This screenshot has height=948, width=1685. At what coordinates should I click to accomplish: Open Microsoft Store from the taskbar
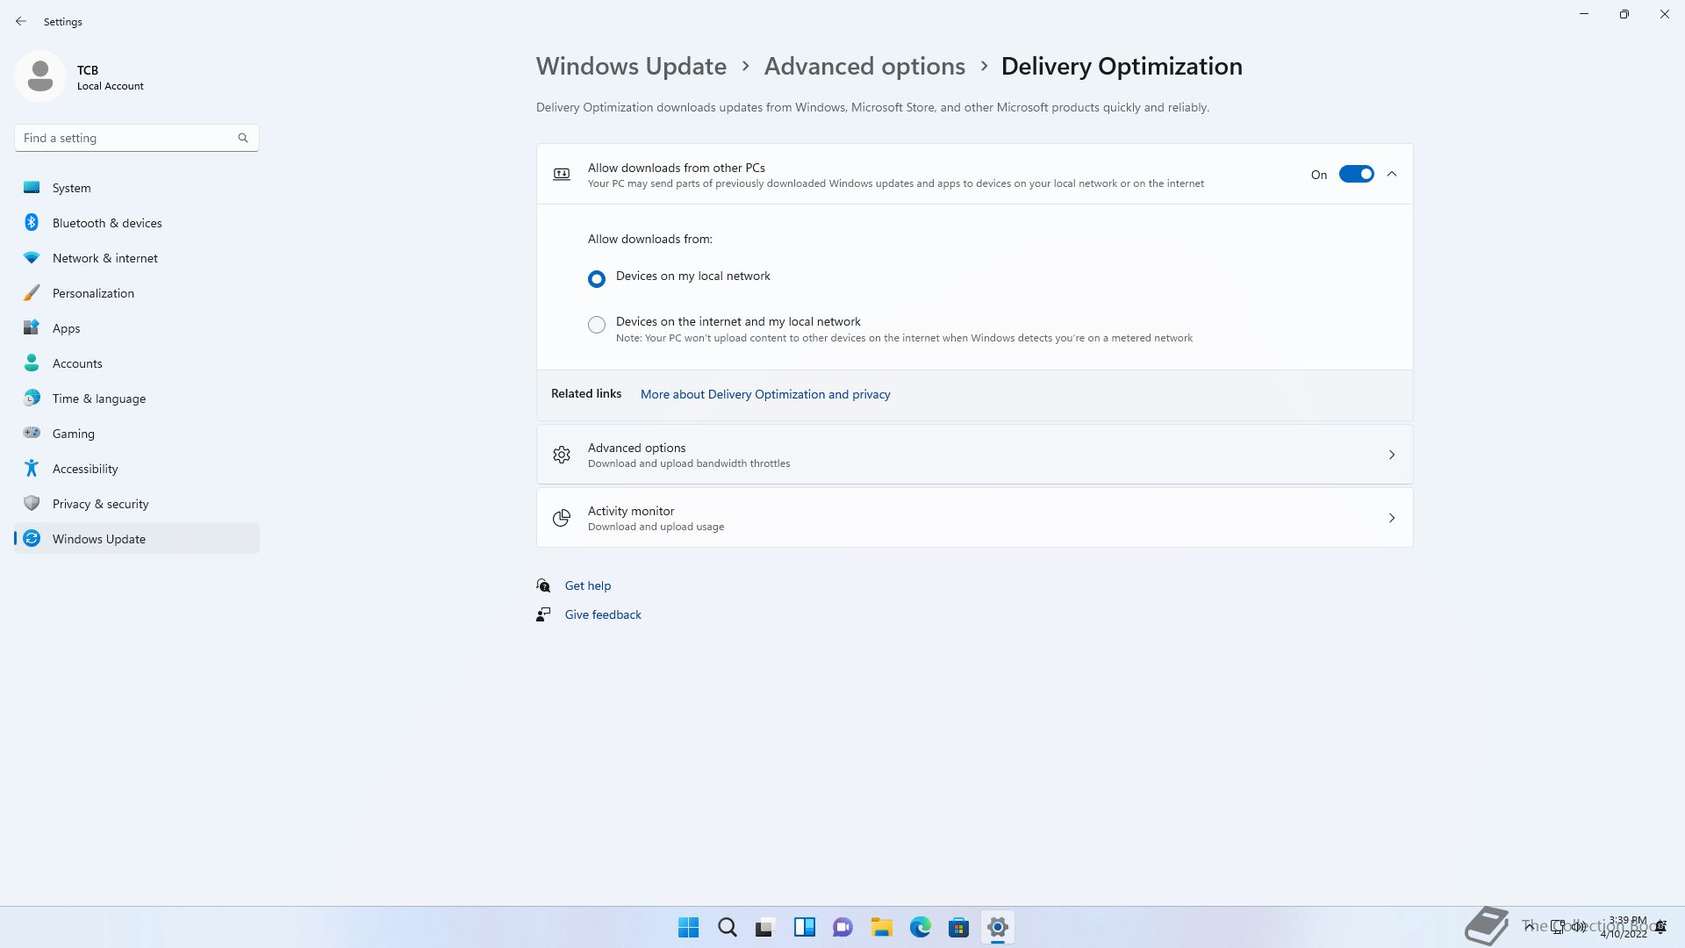click(959, 927)
